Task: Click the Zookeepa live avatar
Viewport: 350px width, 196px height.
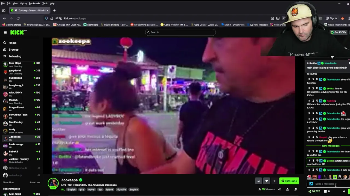Action: point(53,183)
